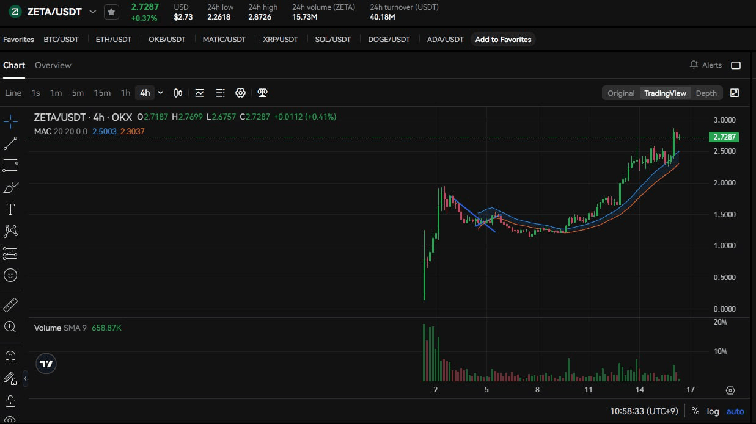Select the 1h timeframe
The image size is (756, 424).
coord(125,93)
